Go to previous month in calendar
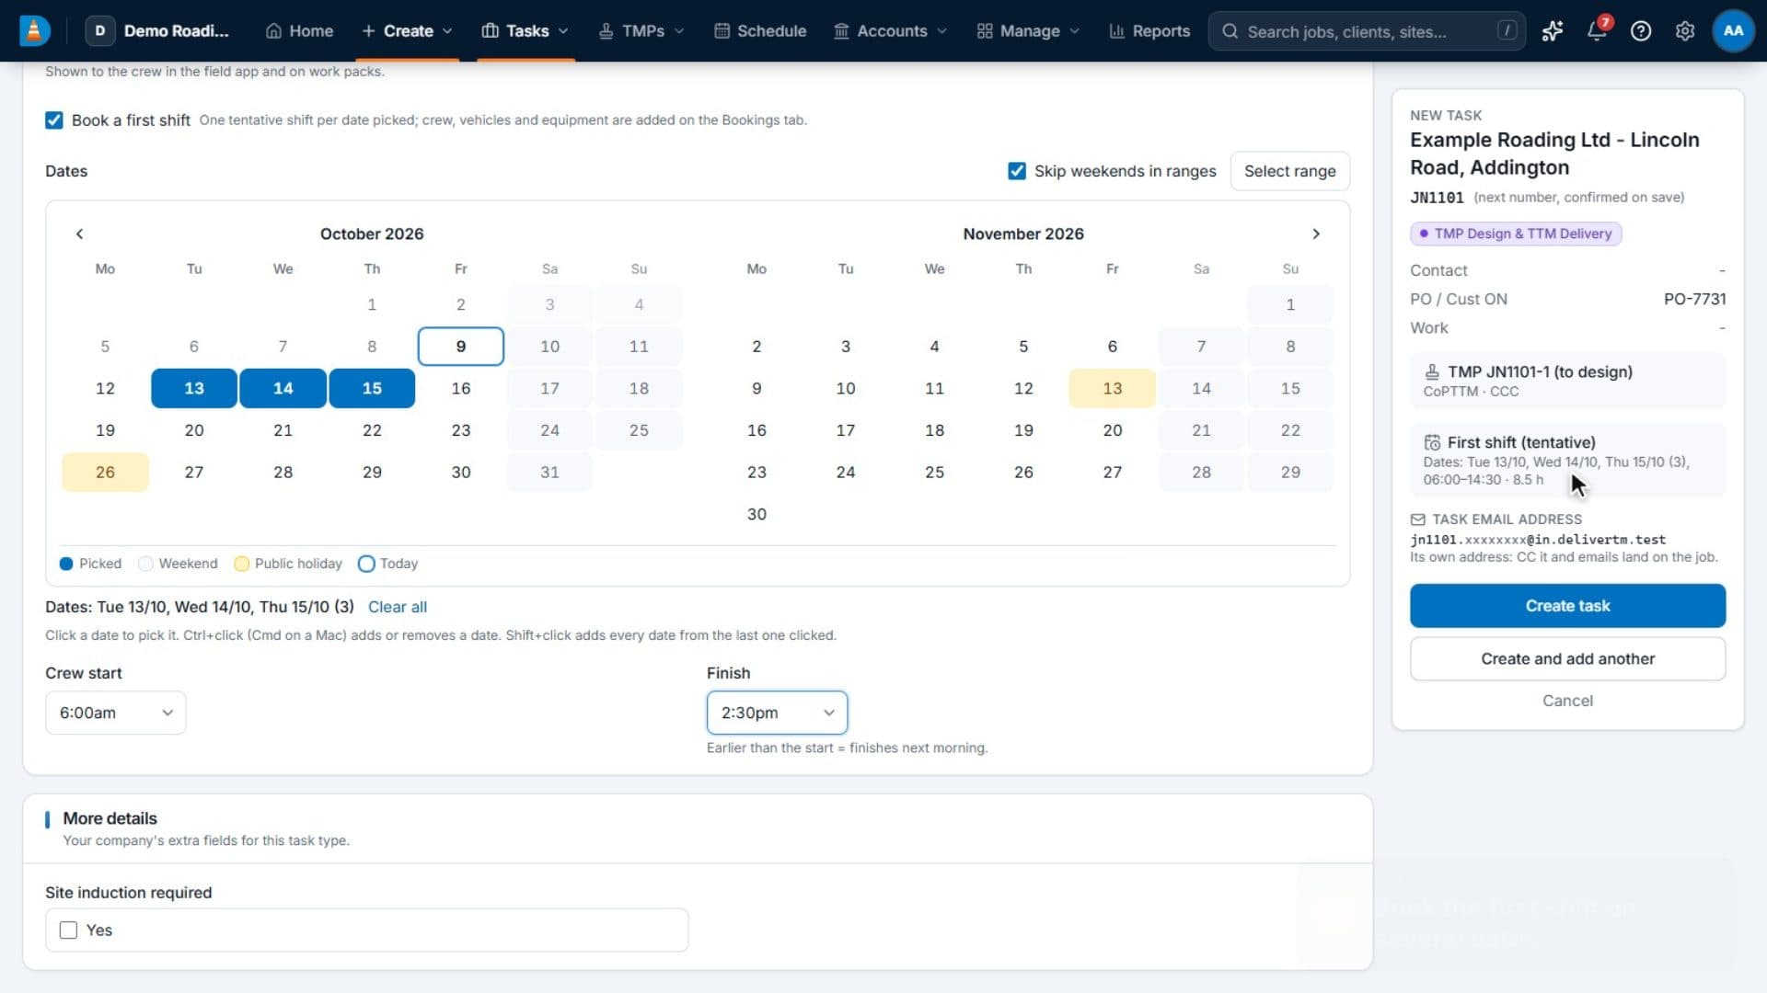This screenshot has height=993, width=1767. [x=79, y=234]
